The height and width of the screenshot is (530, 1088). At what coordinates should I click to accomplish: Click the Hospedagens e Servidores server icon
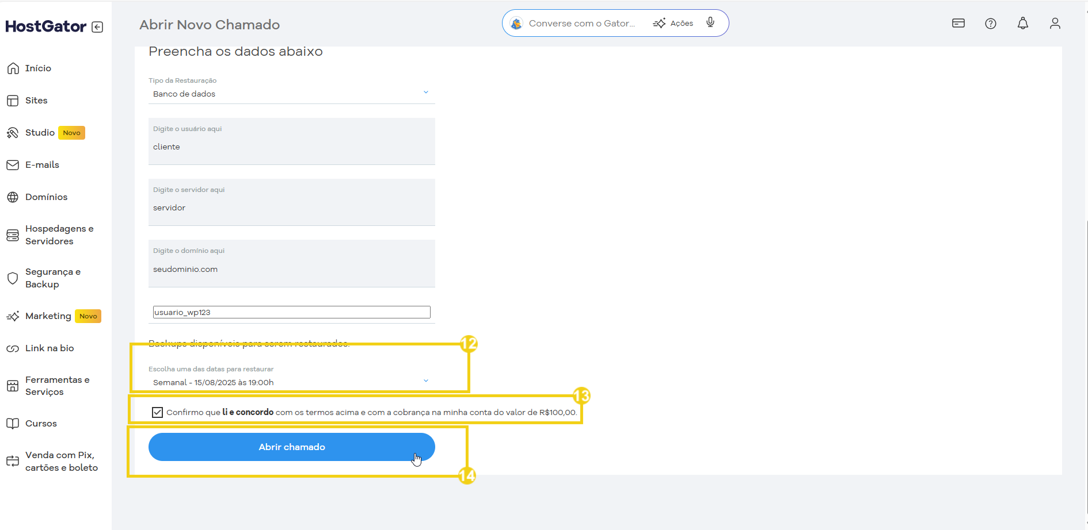[13, 235]
